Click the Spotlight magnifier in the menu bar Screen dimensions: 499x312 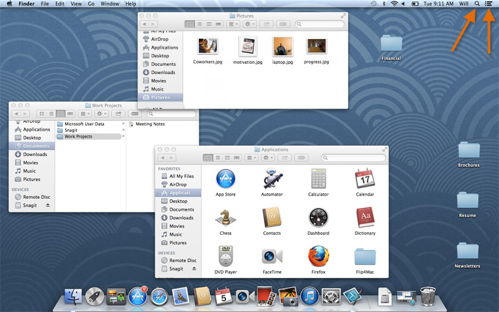(x=477, y=4)
